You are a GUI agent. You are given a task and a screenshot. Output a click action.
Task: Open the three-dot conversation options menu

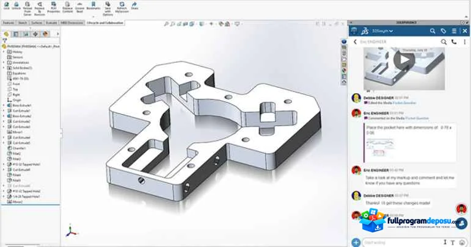coord(464,41)
